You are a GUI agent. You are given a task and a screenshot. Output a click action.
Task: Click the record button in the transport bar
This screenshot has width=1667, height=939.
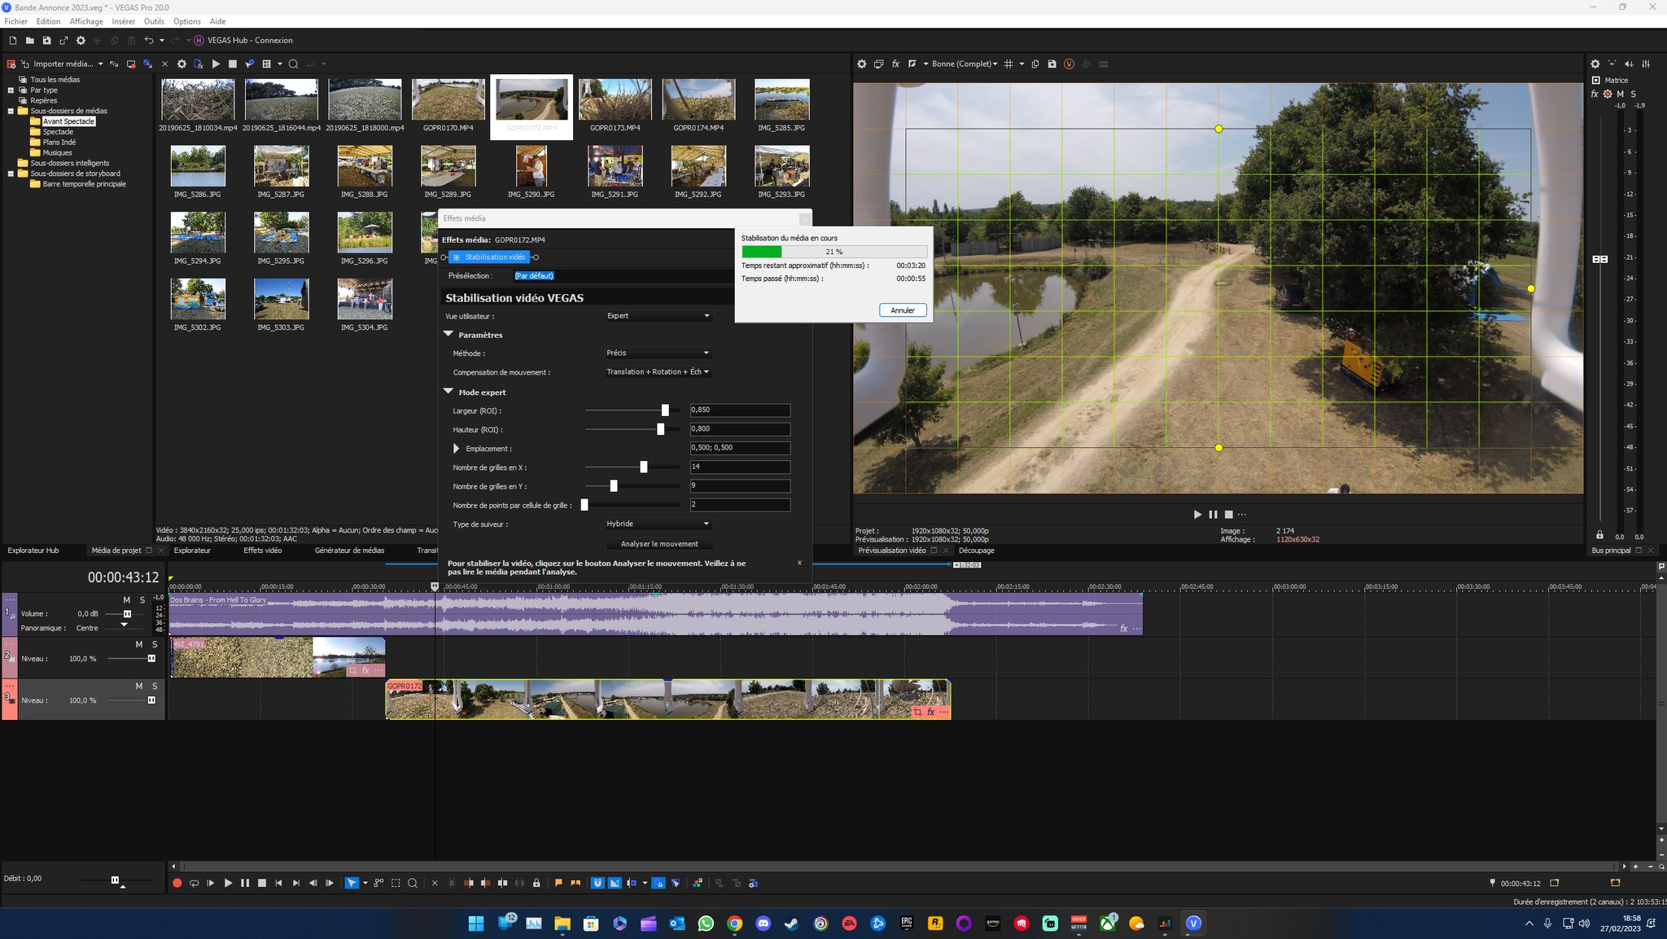pyautogui.click(x=177, y=883)
